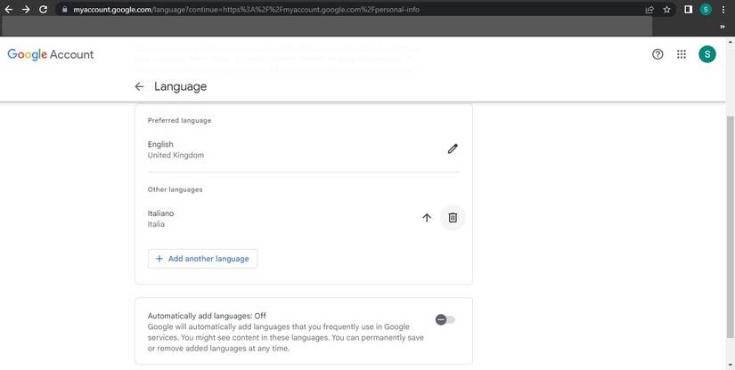Open the Chrome three-dot menu
Viewport: 735px width, 370px height.
point(723,9)
